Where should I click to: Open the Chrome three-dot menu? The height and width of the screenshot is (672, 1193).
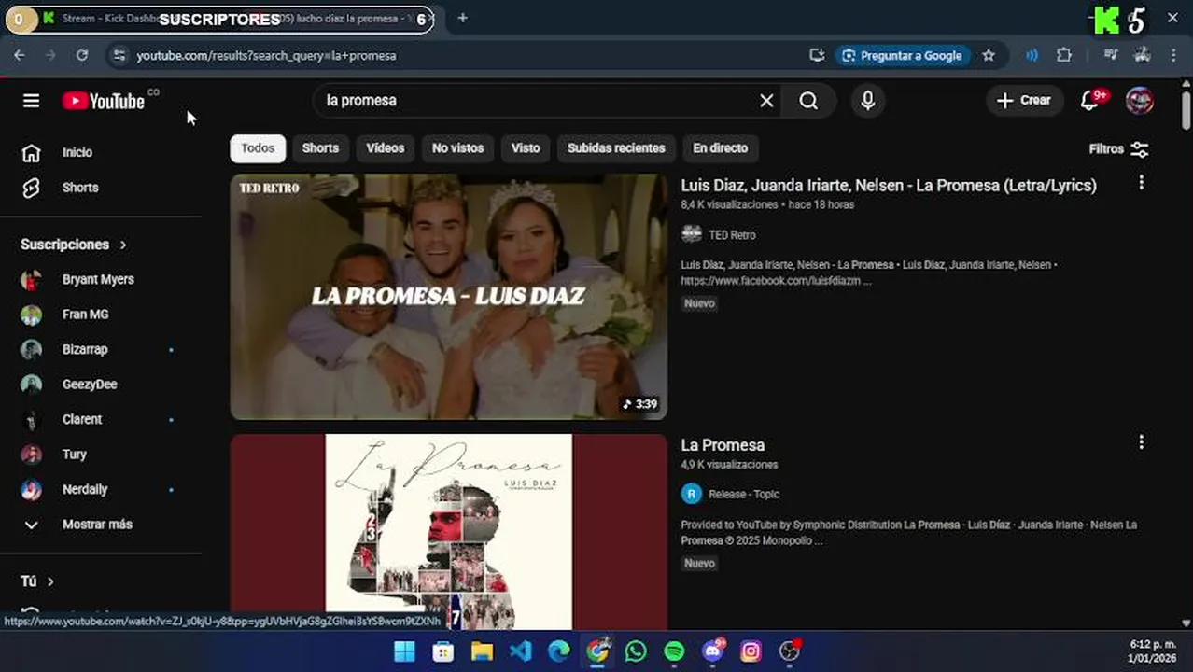[x=1173, y=56]
